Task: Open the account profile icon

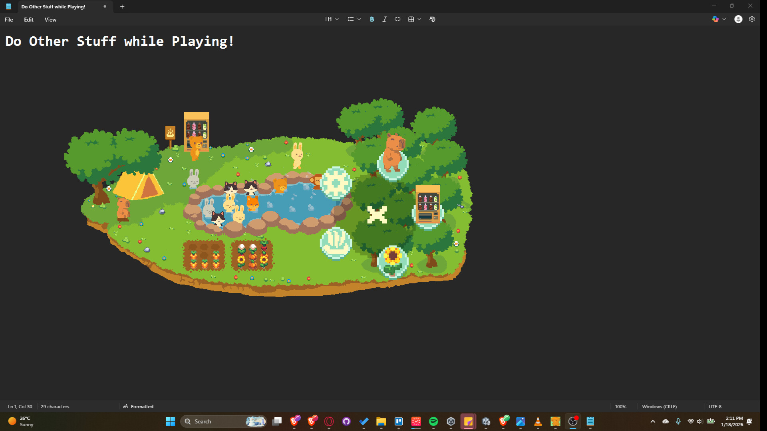Action: 738,19
